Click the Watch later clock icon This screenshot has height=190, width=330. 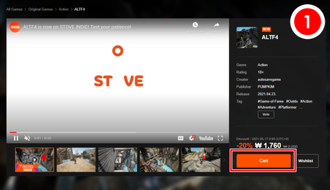[x=195, y=25]
